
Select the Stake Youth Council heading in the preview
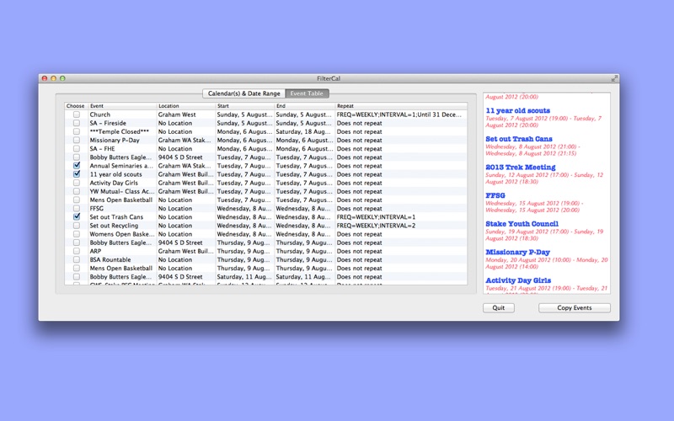coord(522,224)
